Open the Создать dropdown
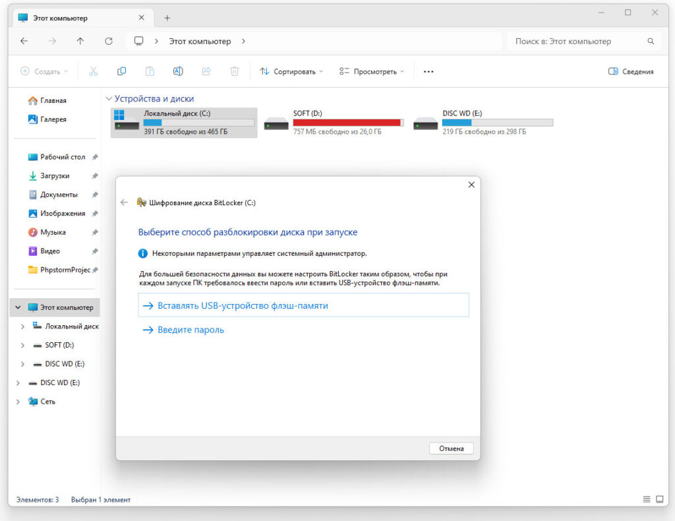 (x=44, y=71)
